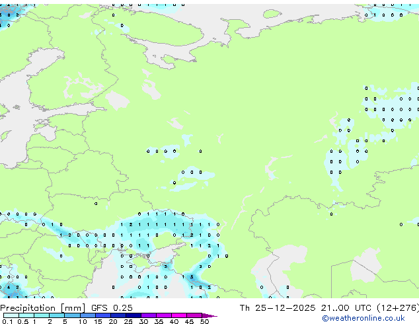Click the legend scale label "15"
419x324 pixels.
(98, 321)
